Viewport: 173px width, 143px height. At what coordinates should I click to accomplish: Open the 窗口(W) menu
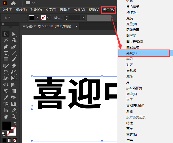(109, 10)
